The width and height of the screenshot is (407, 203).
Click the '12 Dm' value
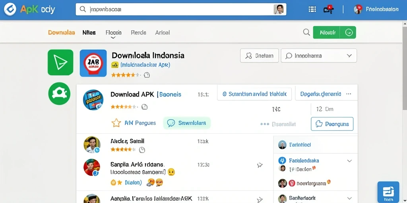tap(324, 109)
